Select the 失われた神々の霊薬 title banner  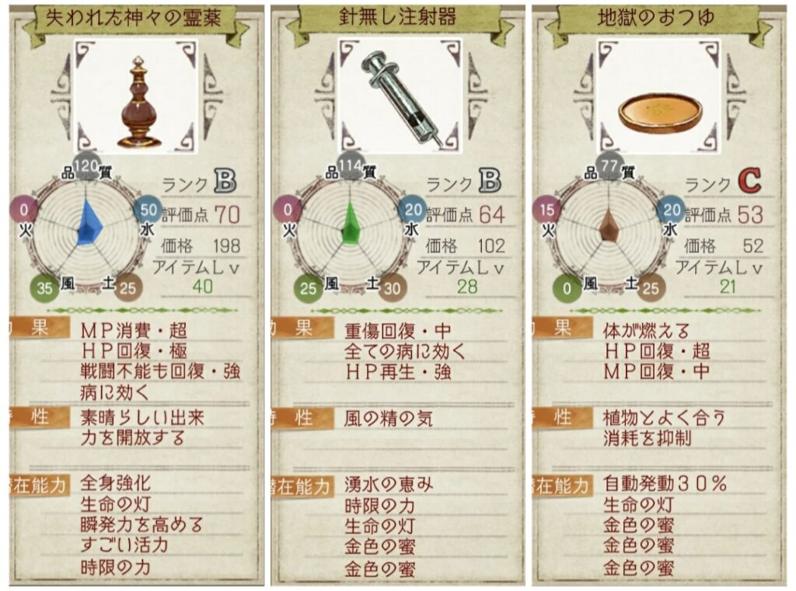tap(135, 19)
